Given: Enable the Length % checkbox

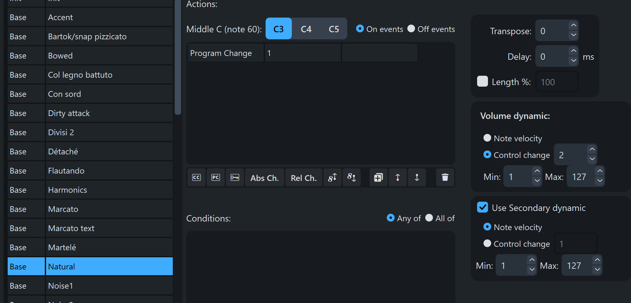Looking at the screenshot, I should coord(483,82).
